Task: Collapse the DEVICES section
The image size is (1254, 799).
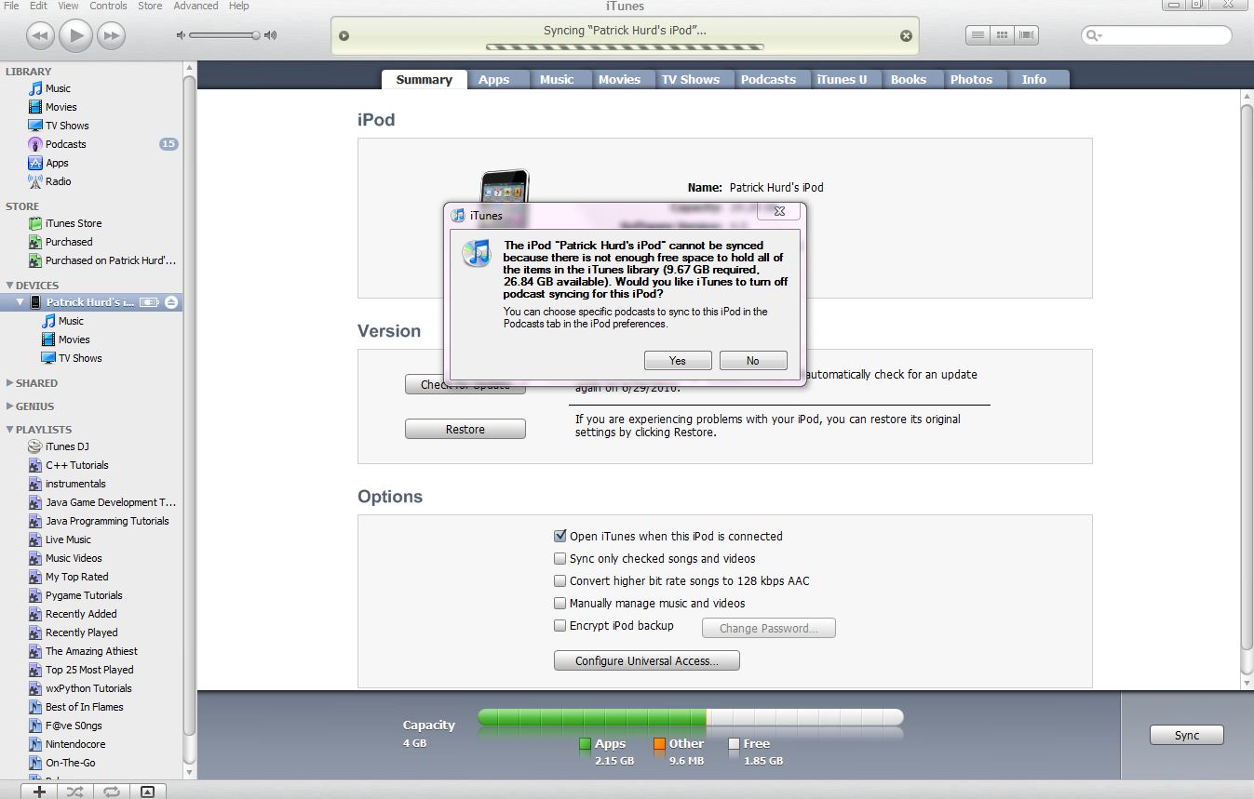Action: [9, 286]
